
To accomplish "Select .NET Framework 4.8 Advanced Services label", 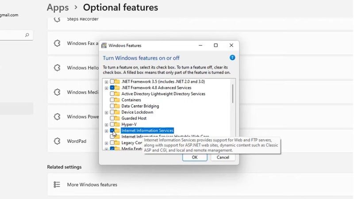I will (x=156, y=88).
